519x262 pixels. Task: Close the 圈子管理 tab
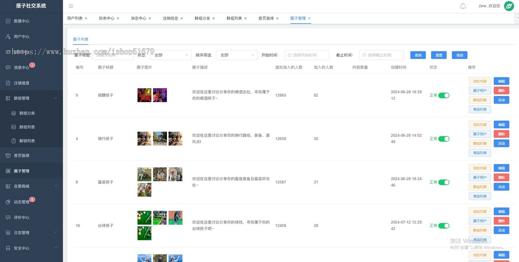click(x=309, y=18)
